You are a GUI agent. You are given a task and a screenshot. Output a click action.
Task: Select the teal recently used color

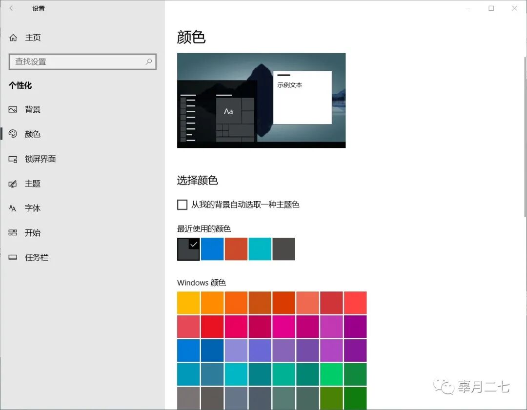[260, 249]
